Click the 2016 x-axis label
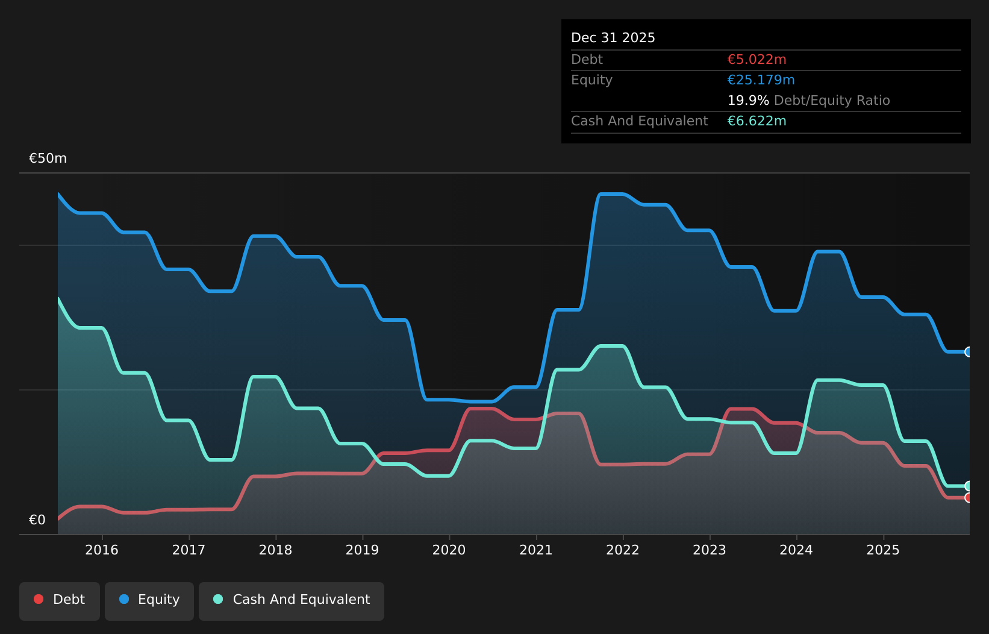 [x=102, y=550]
